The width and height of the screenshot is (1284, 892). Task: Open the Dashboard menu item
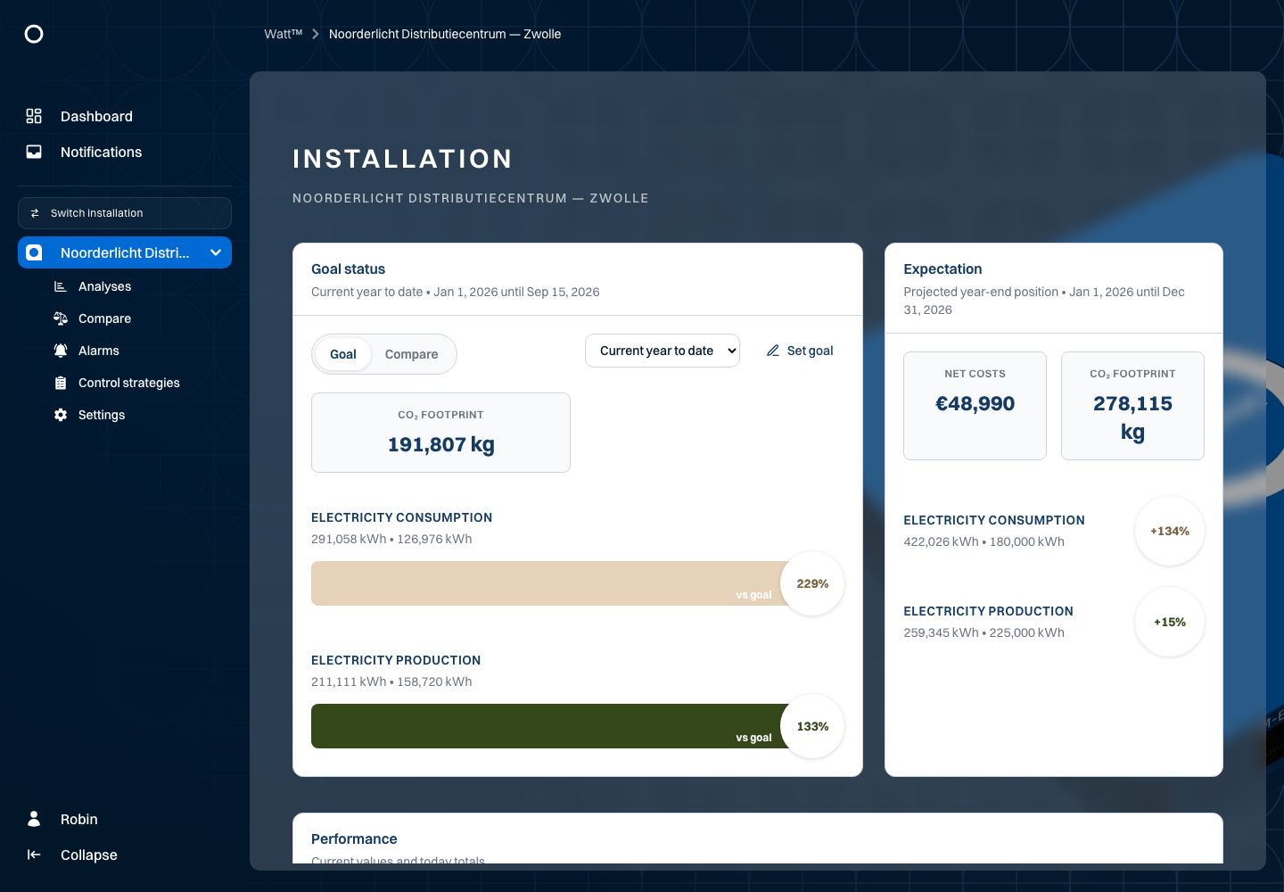click(x=125, y=116)
